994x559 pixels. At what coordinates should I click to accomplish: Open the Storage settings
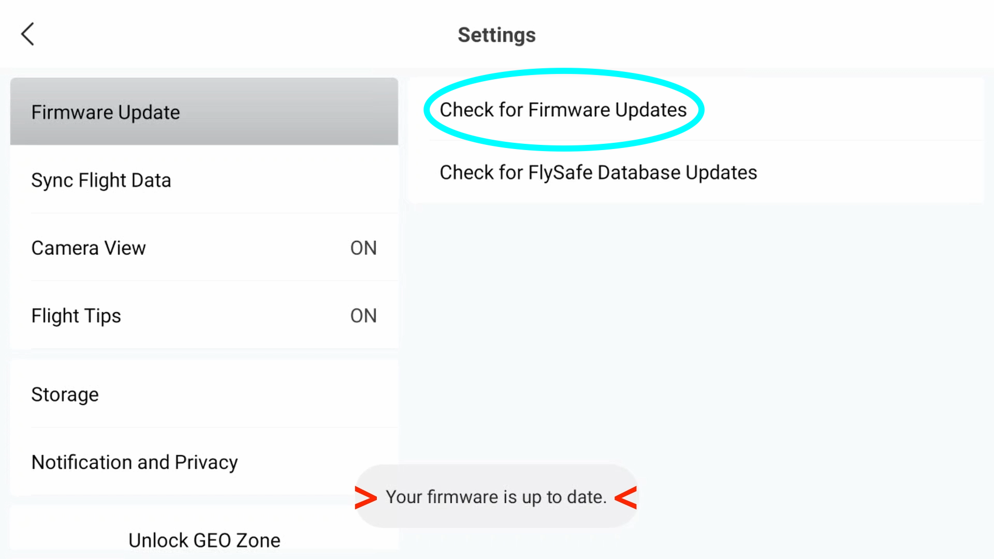pos(204,394)
